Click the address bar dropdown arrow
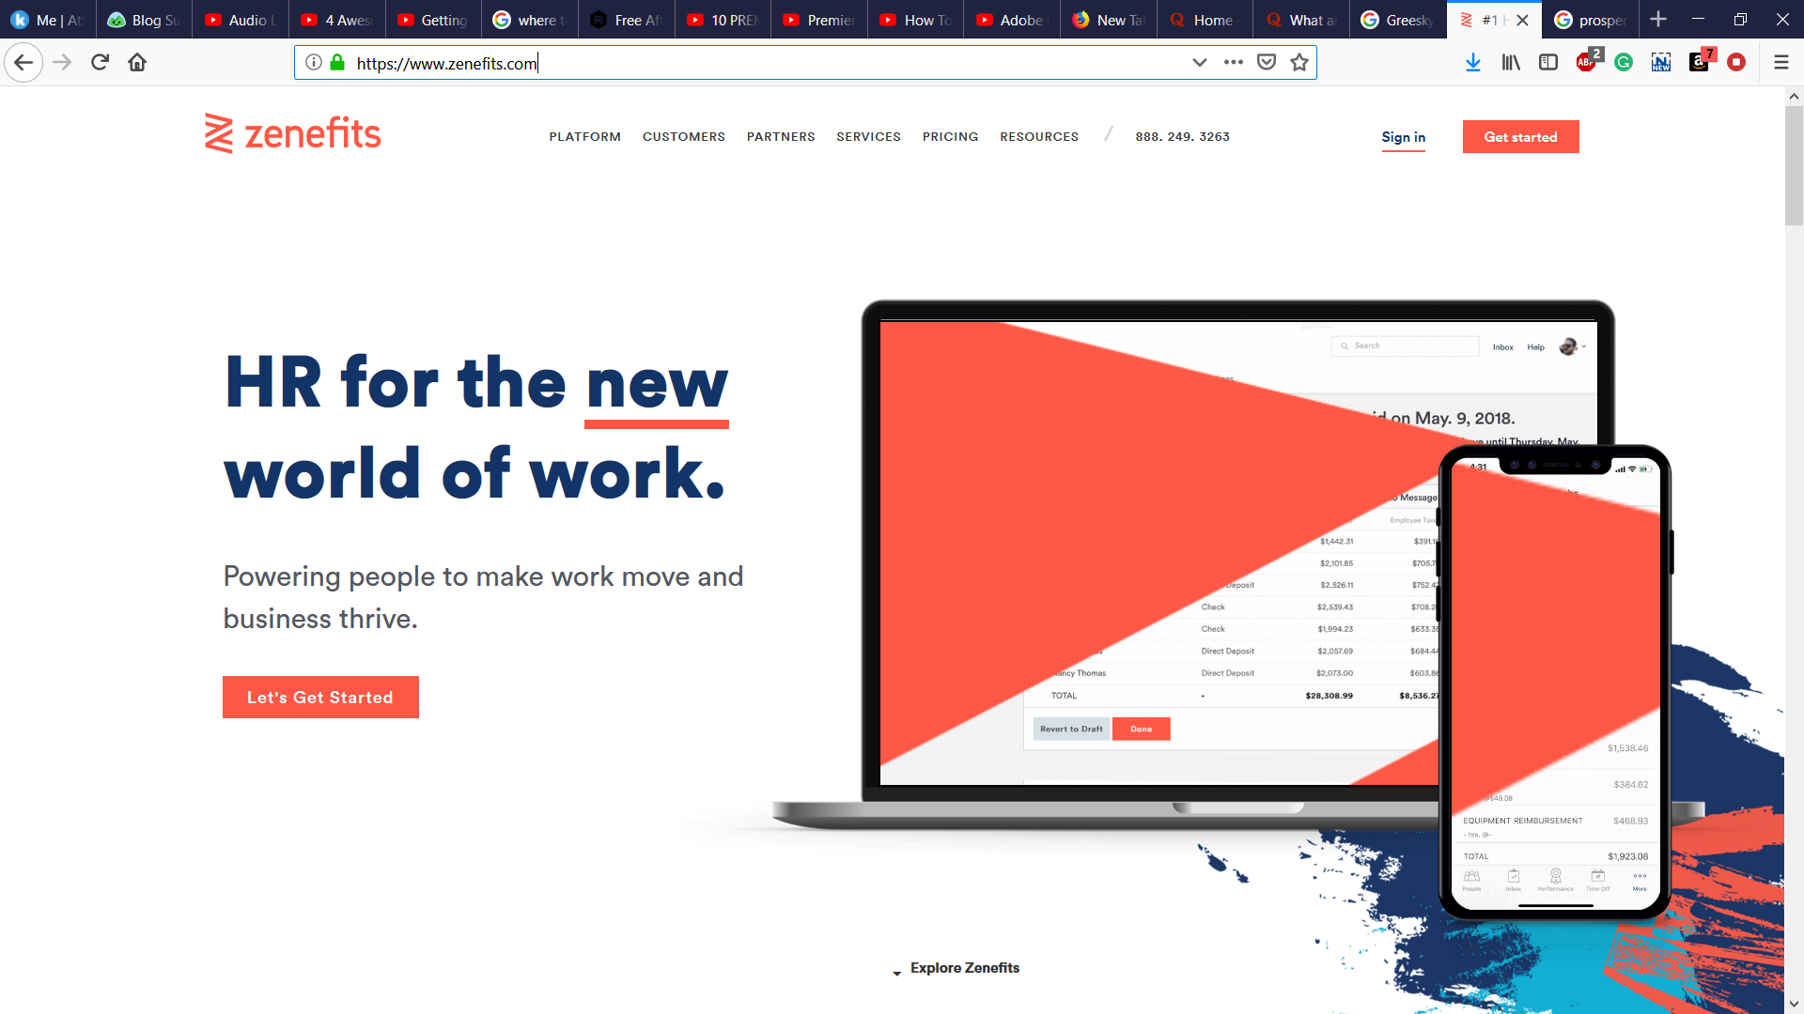The height and width of the screenshot is (1014, 1804). tap(1197, 63)
